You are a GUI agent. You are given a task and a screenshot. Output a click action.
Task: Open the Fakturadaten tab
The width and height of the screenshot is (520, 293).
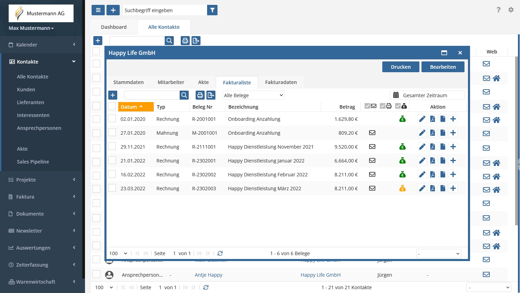(281, 82)
